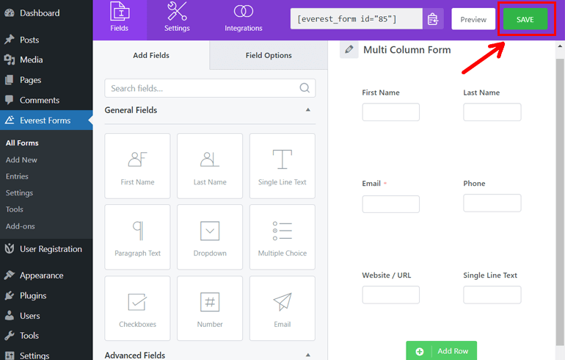Switch to Add Fields tab
The image size is (565, 360).
[x=151, y=55]
